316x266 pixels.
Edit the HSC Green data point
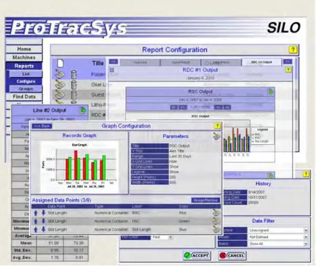click(x=216, y=221)
